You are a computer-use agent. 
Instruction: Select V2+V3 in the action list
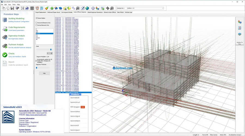point(38,38)
